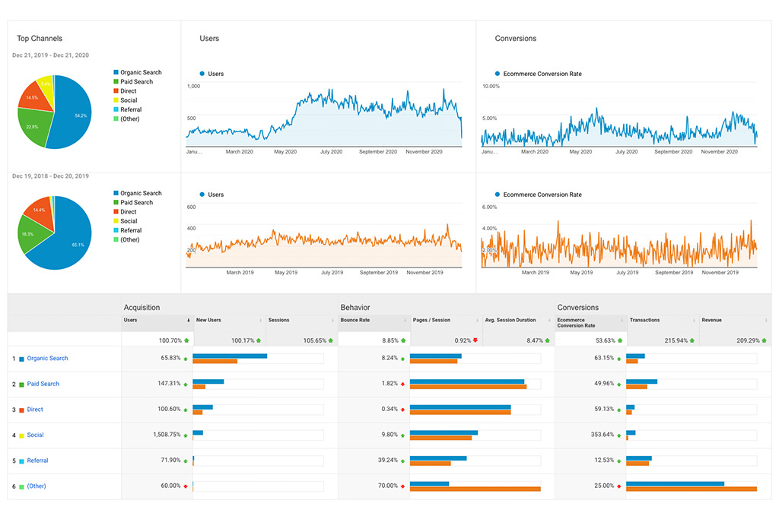Image resolution: width=779 pixels, height=519 pixels.
Task: Click the sort icon in the Bounce Rate header
Action: coord(405,321)
